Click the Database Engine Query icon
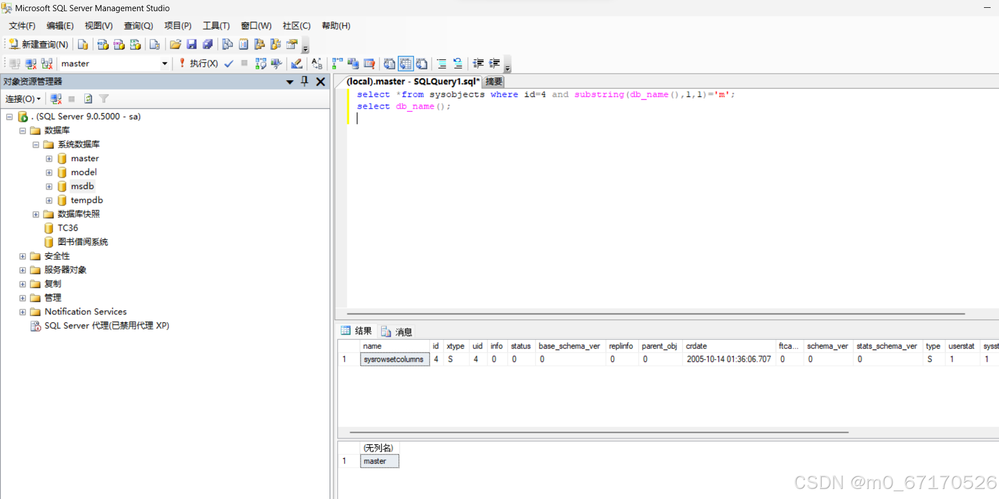The image size is (999, 499). pyautogui.click(x=83, y=45)
